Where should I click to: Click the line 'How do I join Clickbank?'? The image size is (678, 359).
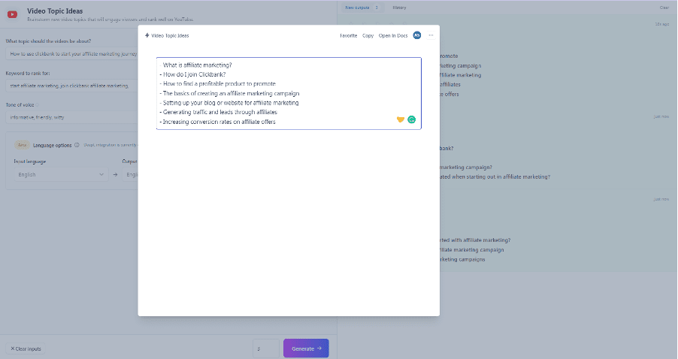click(x=193, y=74)
